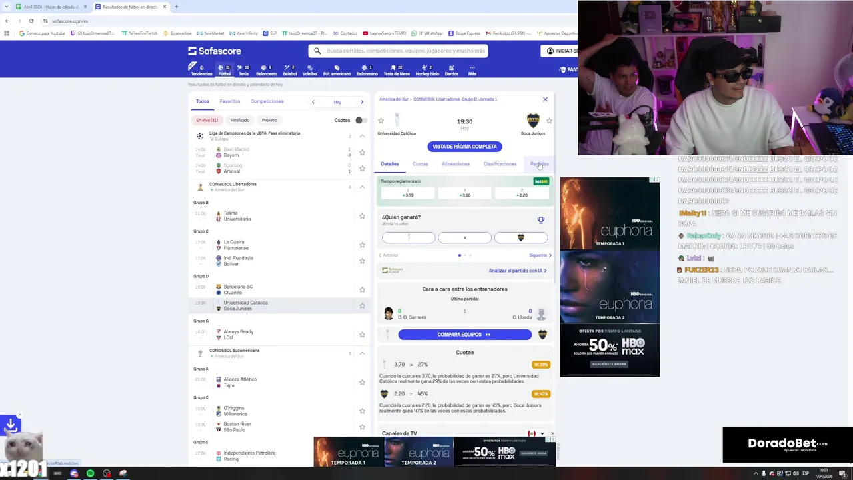
Task: Open the Alineaciones tab
Action: click(x=456, y=164)
